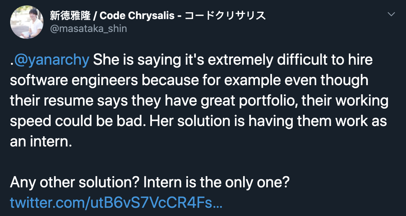Click the phrase "their working" in tweet

click(345, 101)
